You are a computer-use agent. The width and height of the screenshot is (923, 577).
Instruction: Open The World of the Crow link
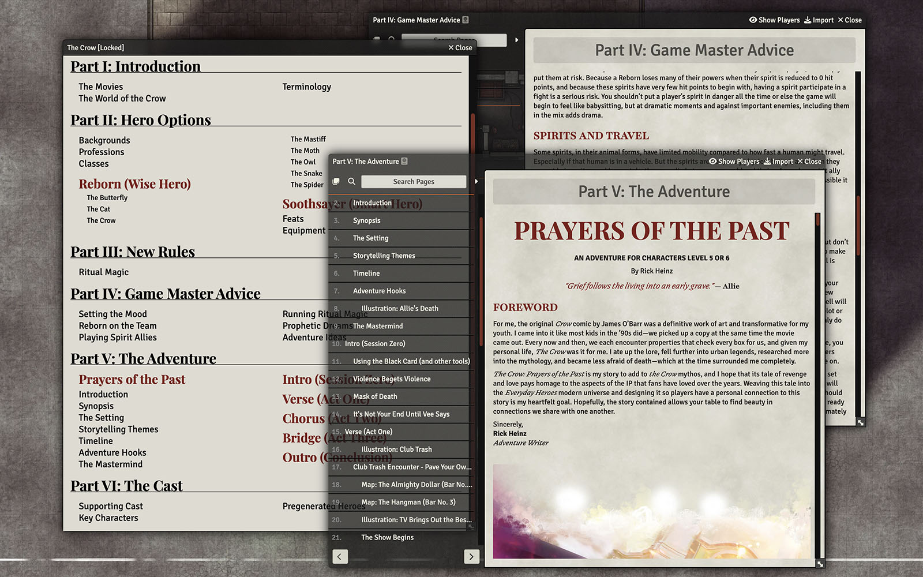point(122,98)
